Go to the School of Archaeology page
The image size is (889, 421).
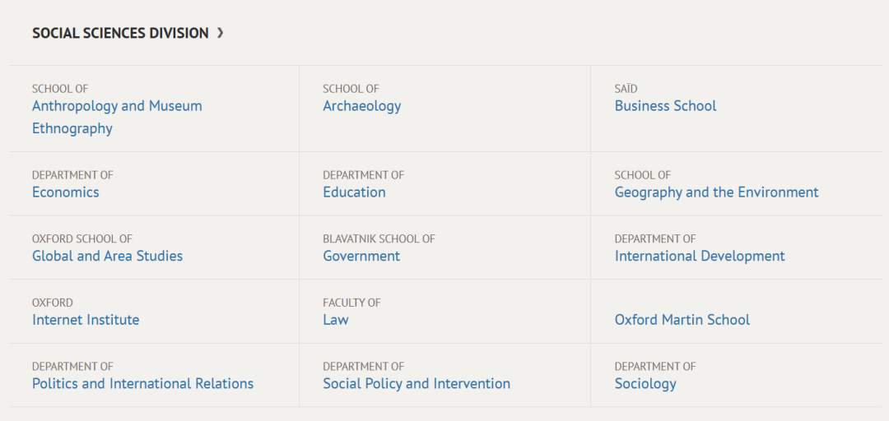tap(361, 106)
